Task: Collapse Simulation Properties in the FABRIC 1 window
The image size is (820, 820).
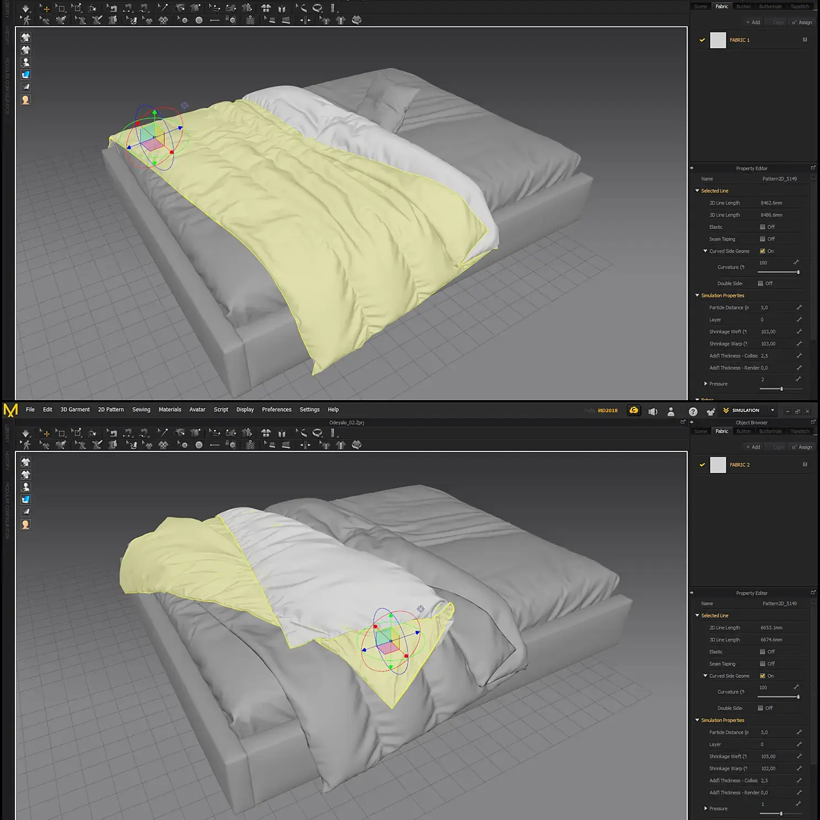Action: click(697, 295)
